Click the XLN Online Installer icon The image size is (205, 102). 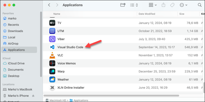52,88
